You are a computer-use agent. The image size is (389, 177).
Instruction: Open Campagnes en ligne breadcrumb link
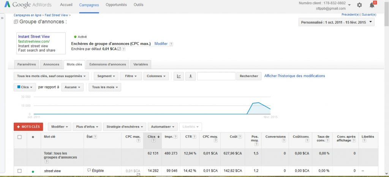27,15
